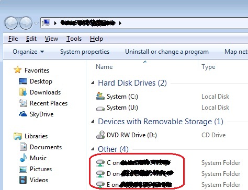Open the Tools menu

pos(74,39)
